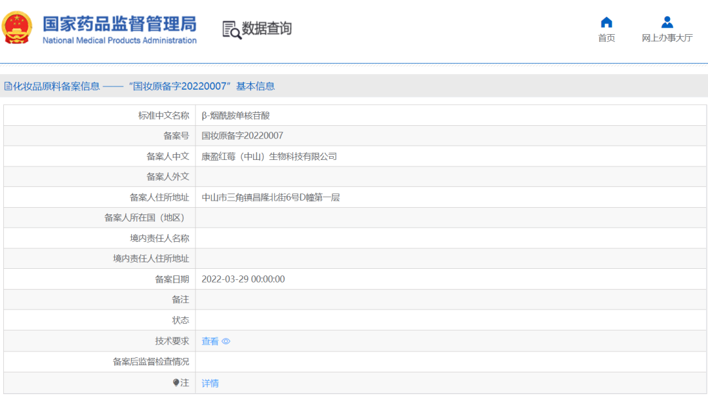Screen dimensions: 708x396
Task: Open the 网上办事大厅 menu item
Action: click(x=667, y=38)
